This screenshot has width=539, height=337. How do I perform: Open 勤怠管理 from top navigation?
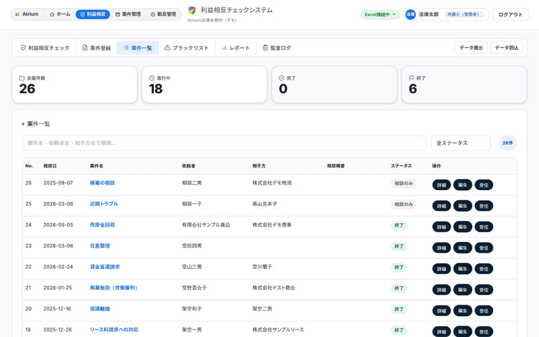163,14
